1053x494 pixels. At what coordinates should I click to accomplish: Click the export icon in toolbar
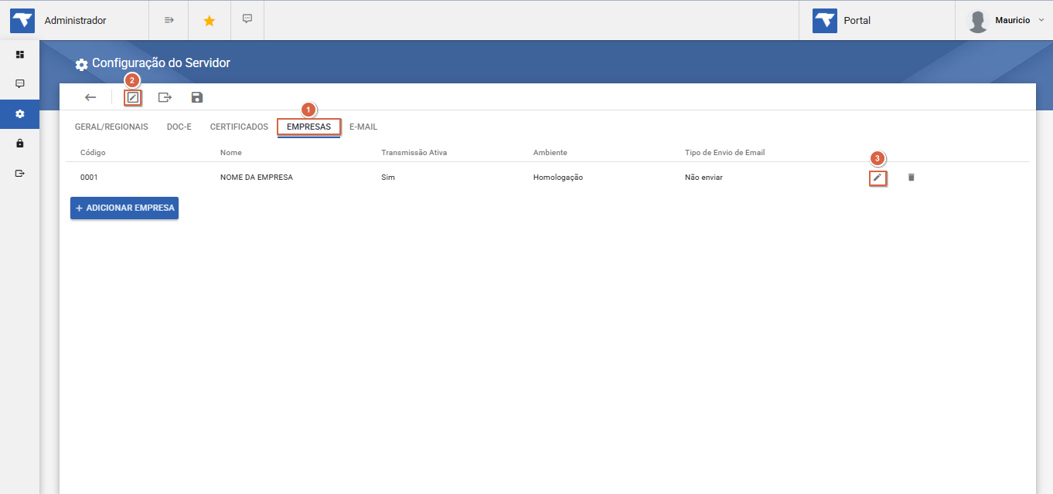pyautogui.click(x=165, y=97)
